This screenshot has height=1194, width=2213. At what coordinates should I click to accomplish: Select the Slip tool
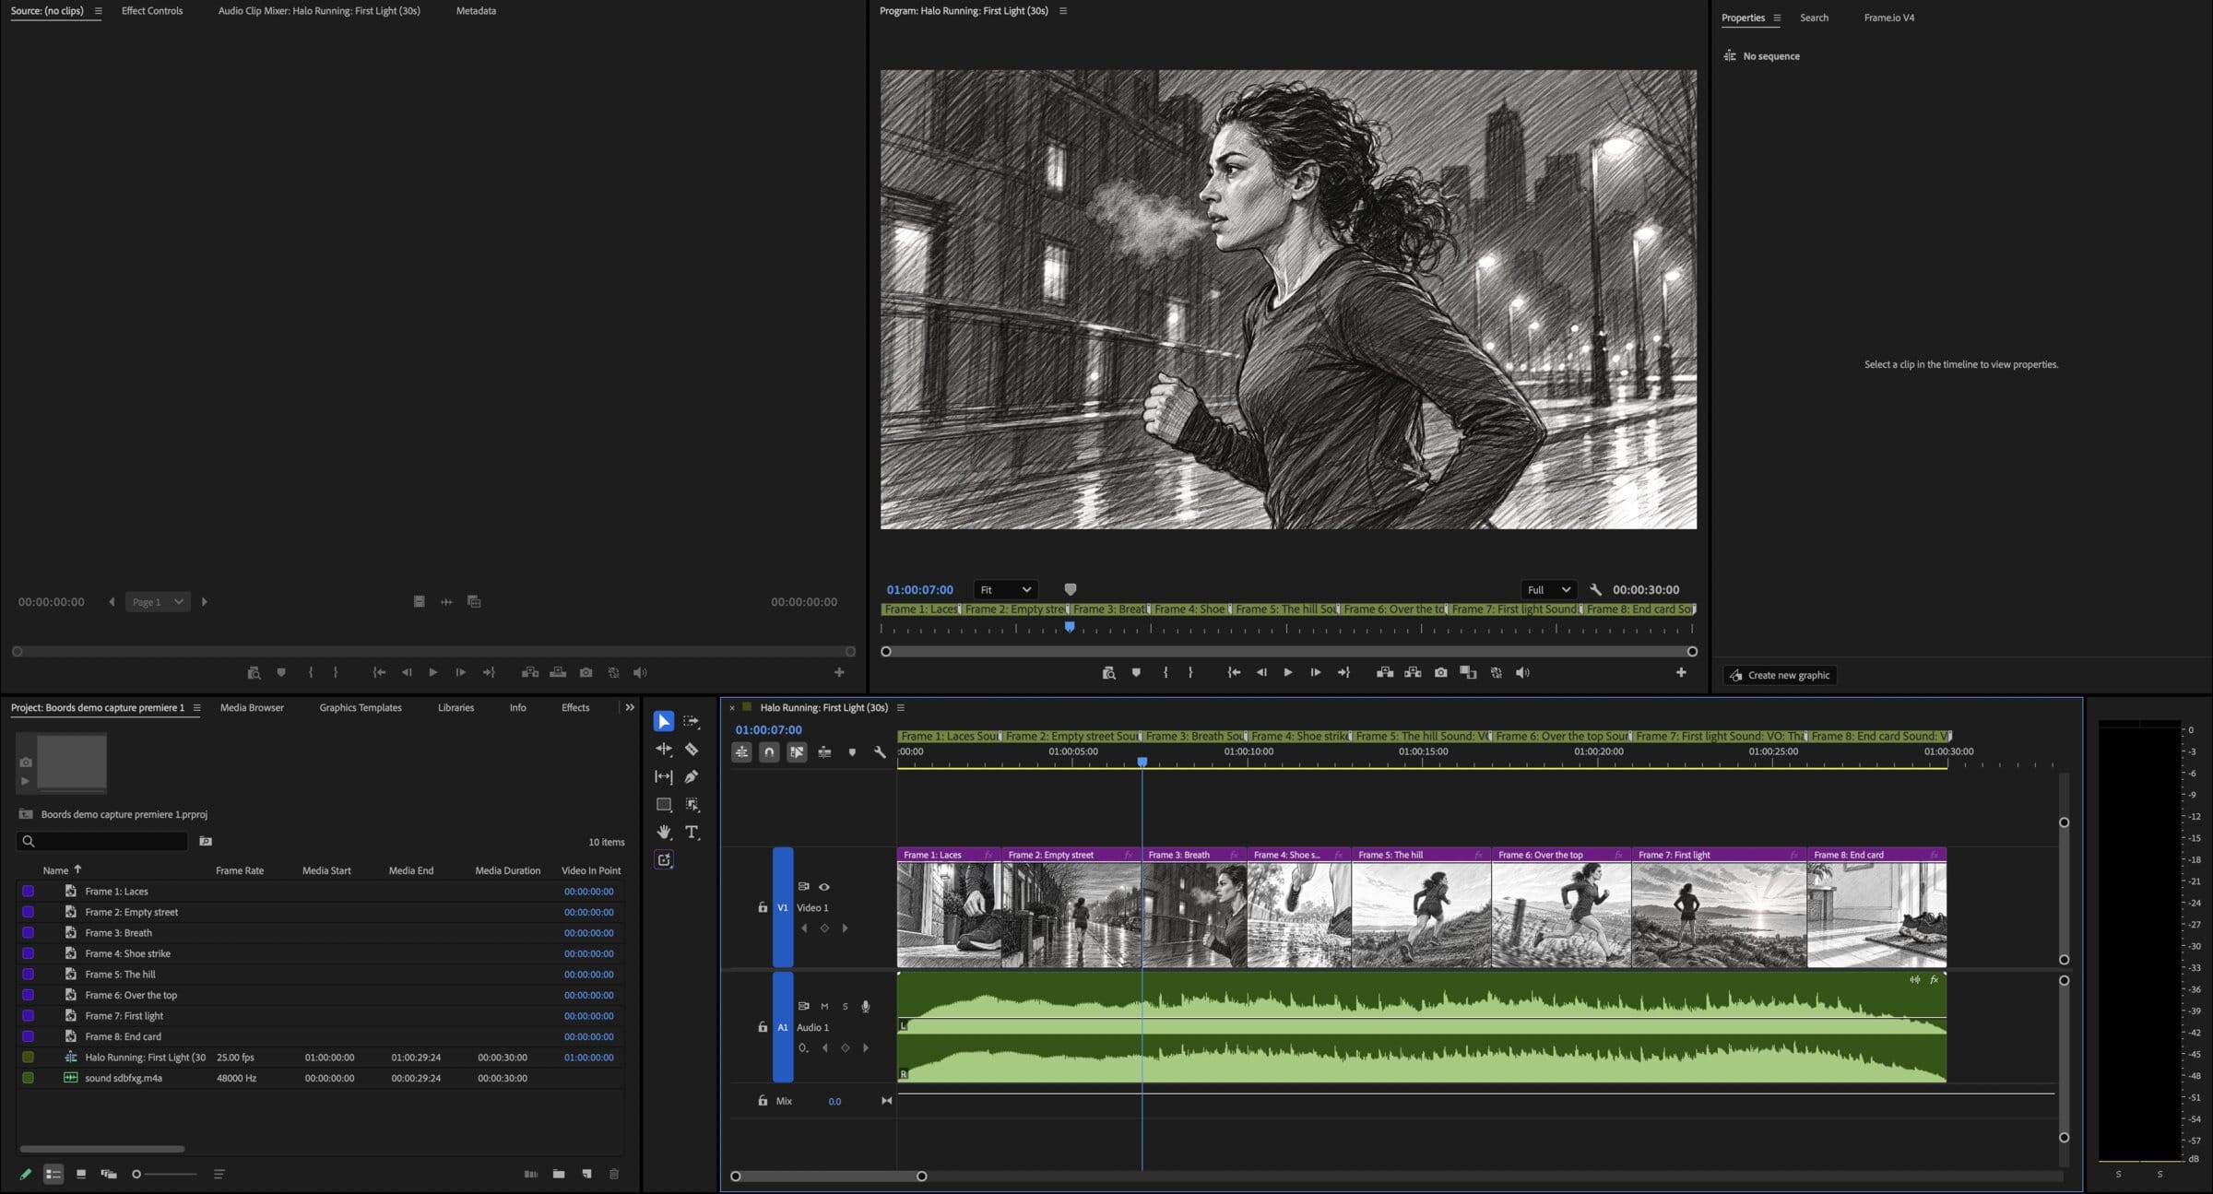pyautogui.click(x=663, y=776)
